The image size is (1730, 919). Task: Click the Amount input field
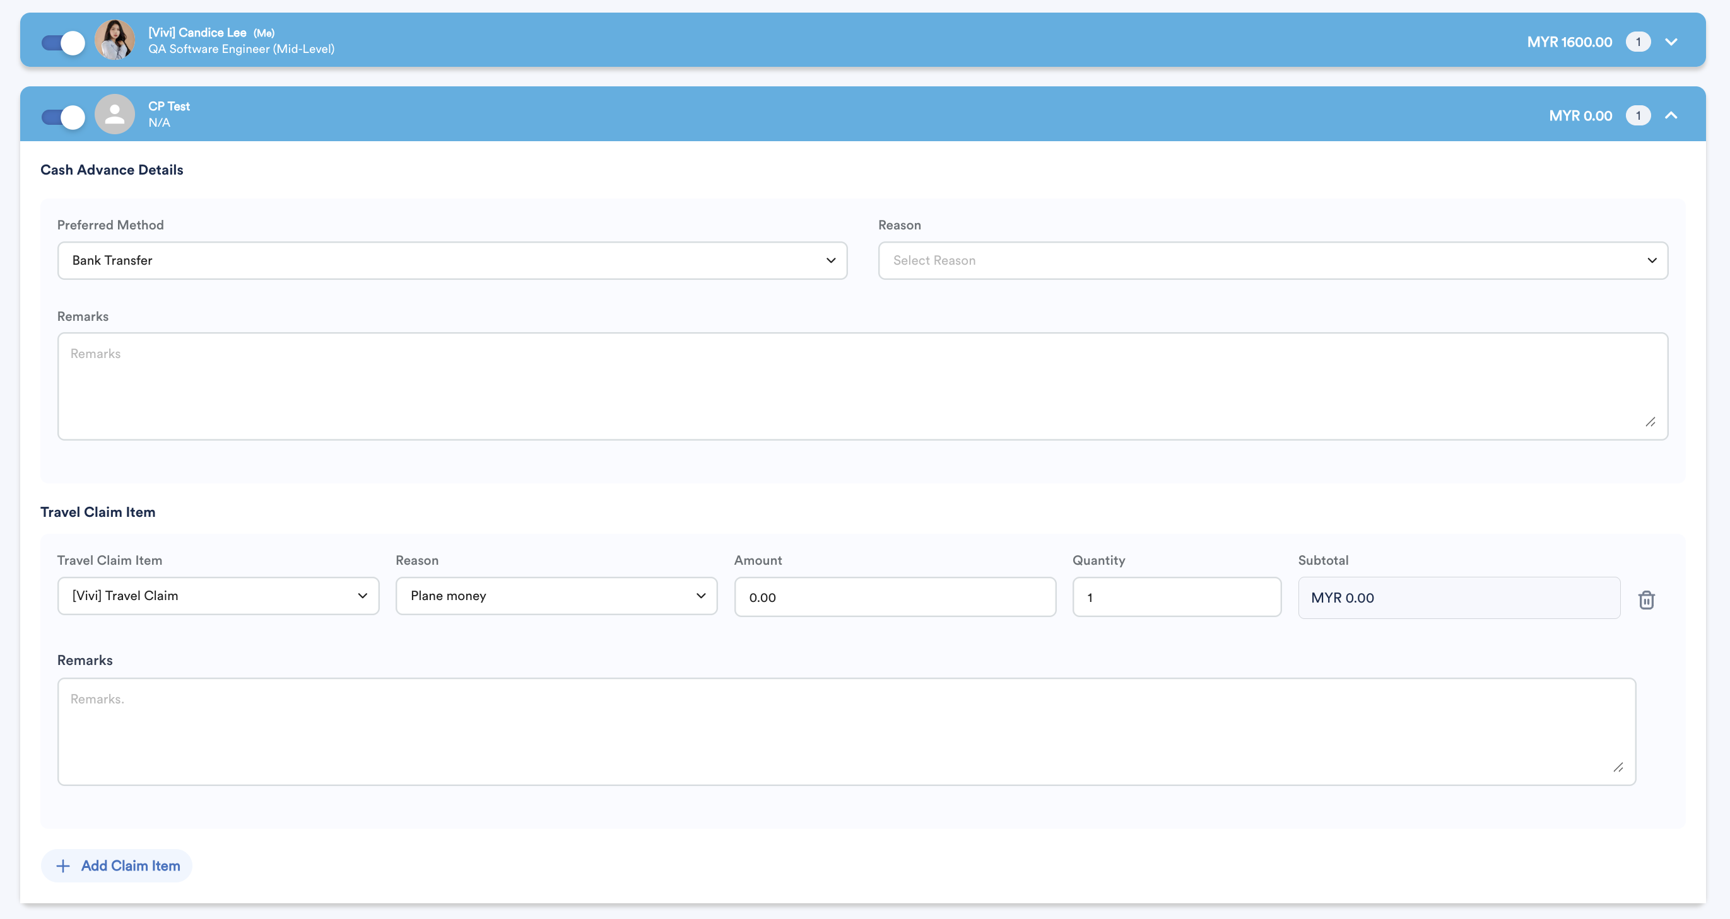tap(895, 597)
